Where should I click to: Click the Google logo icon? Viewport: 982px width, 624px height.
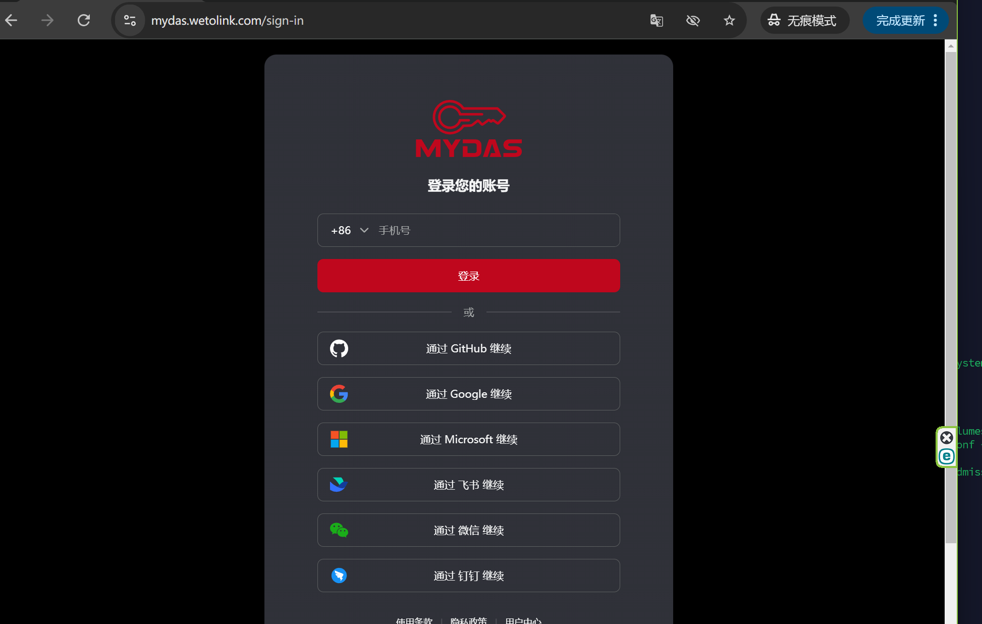[339, 394]
